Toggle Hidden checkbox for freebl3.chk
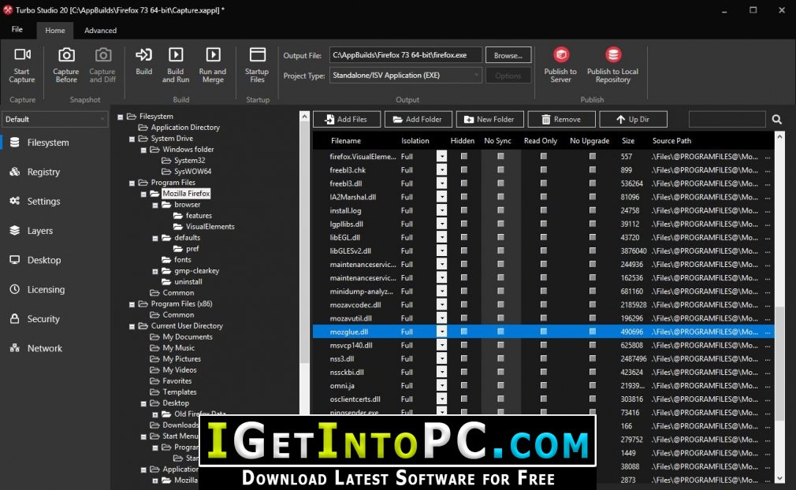The height and width of the screenshot is (490, 796). [x=464, y=170]
